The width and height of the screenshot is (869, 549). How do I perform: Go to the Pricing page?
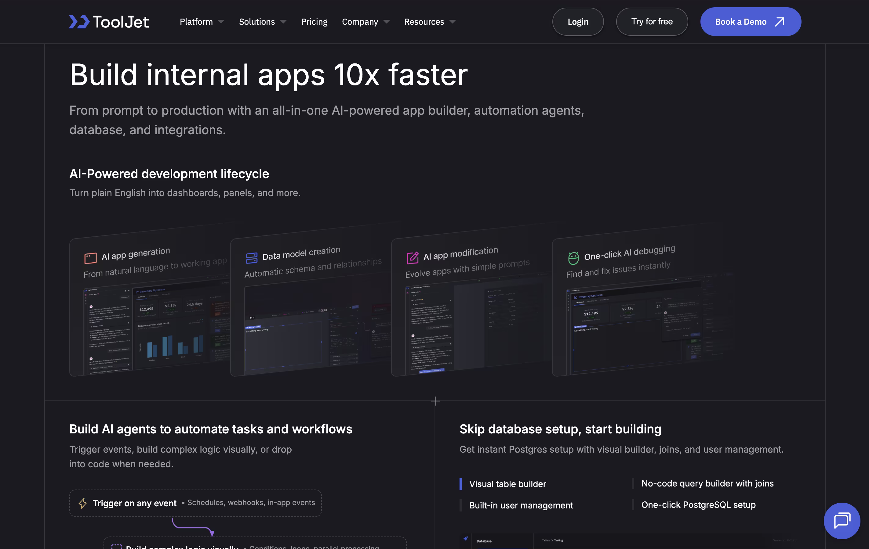coord(314,22)
